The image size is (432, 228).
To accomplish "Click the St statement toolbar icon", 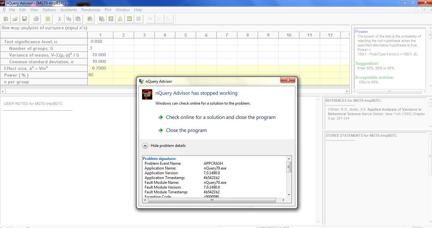I will pos(150,19).
